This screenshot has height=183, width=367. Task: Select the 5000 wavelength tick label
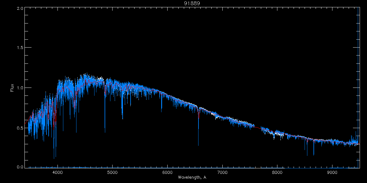point(112,172)
